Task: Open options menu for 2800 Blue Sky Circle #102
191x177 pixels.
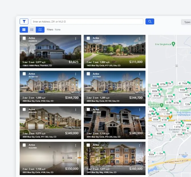Action: (x=76, y=74)
